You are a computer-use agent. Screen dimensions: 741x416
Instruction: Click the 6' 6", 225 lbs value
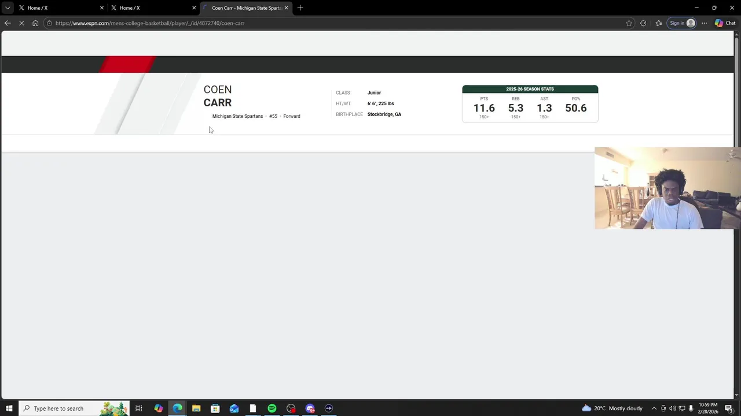380,103
